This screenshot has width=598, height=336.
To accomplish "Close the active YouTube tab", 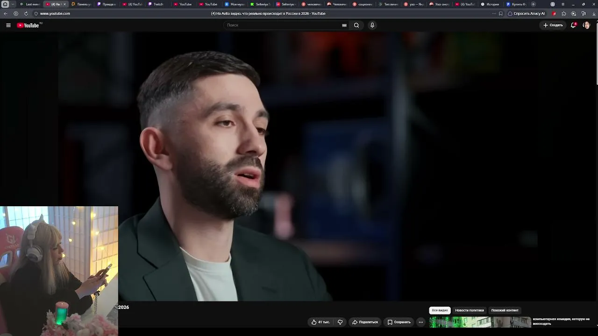I will click(64, 4).
